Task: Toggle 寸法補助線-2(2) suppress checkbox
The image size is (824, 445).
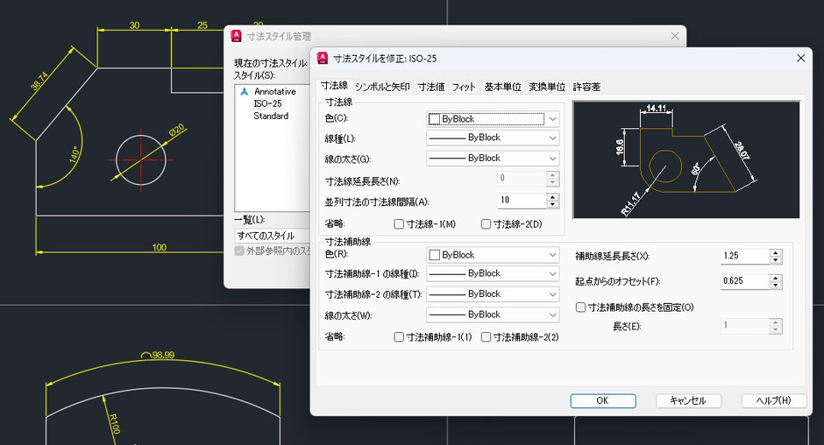Action: (487, 336)
